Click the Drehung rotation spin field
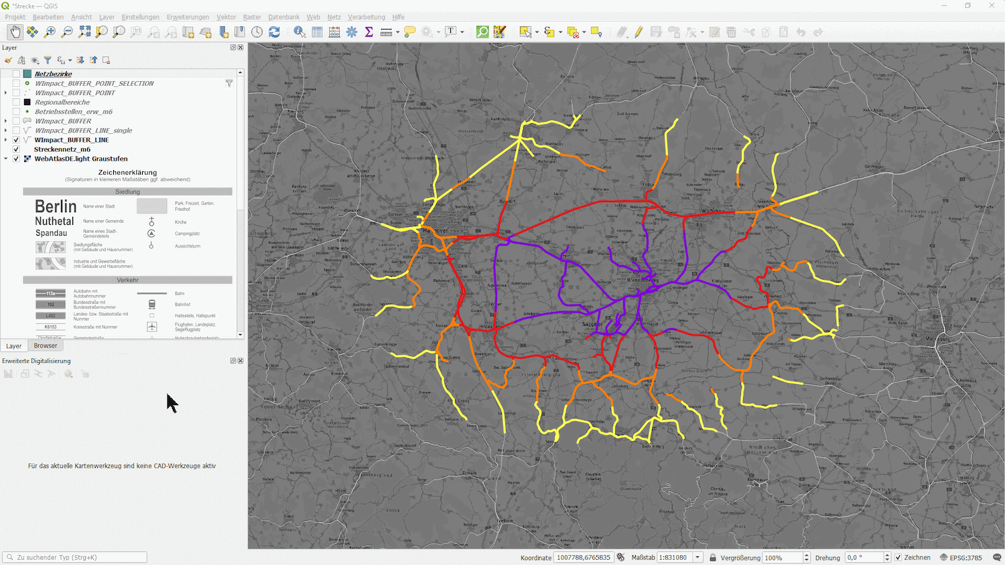This screenshot has height=565, width=1005. pos(868,557)
